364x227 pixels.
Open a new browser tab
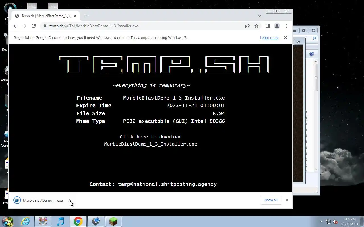[86, 16]
